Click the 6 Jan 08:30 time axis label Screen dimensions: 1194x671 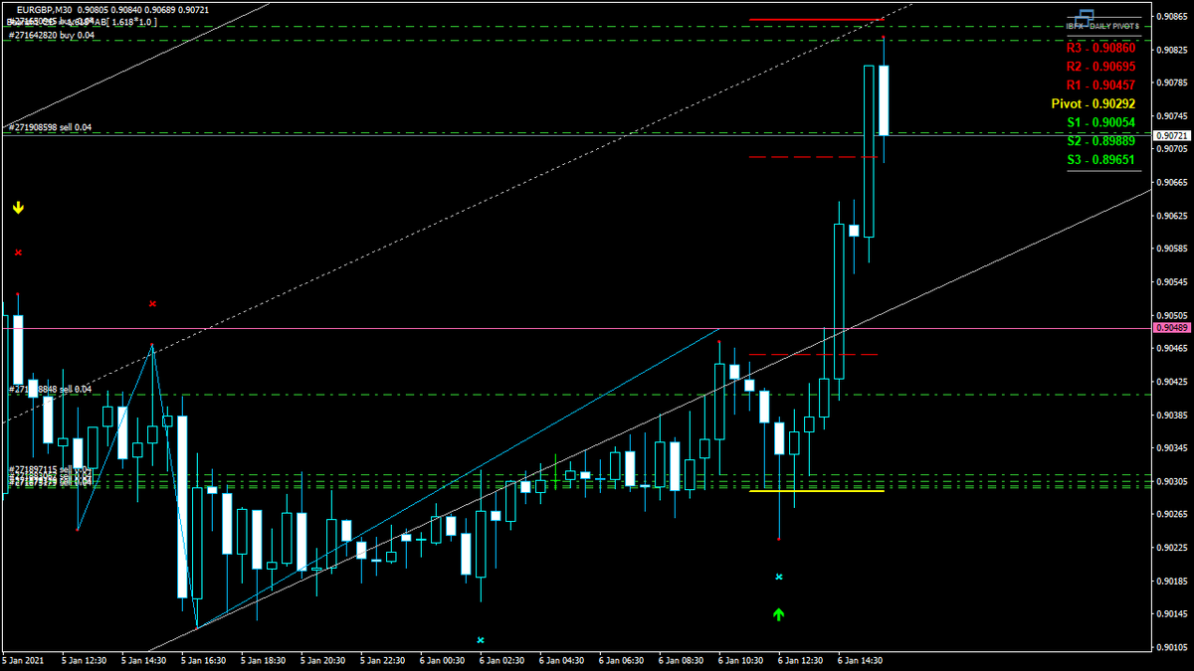pyautogui.click(x=682, y=660)
